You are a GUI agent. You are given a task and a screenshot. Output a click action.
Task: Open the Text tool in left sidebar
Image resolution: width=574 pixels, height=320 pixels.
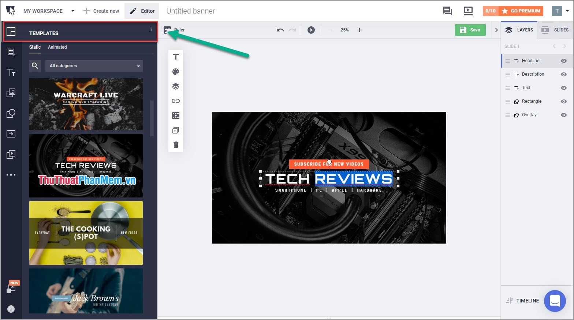point(11,72)
